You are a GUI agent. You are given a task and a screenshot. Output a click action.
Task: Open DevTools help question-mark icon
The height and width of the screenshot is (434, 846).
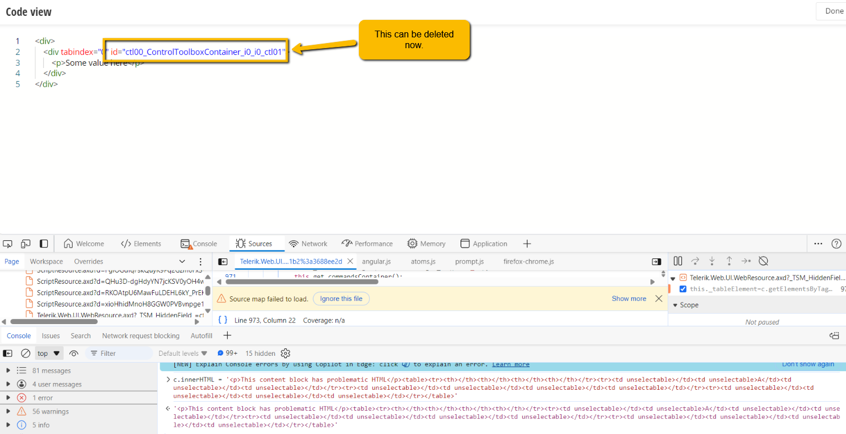pos(836,244)
